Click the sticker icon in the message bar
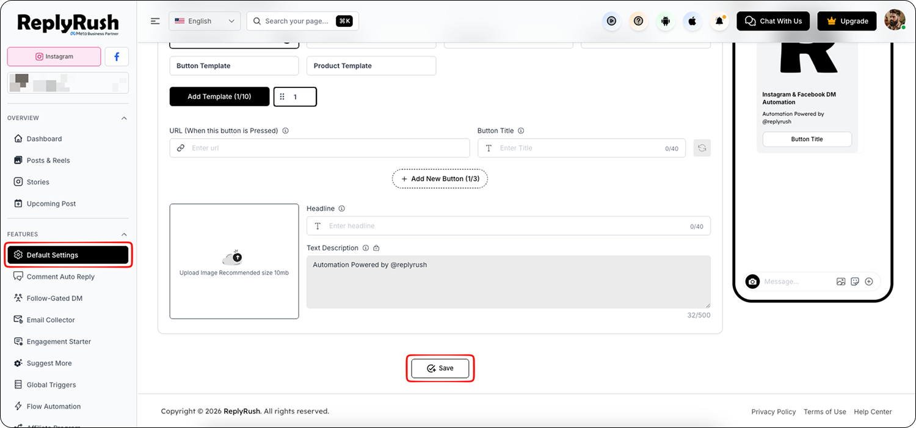Viewport: 916px width, 428px height. (x=855, y=281)
